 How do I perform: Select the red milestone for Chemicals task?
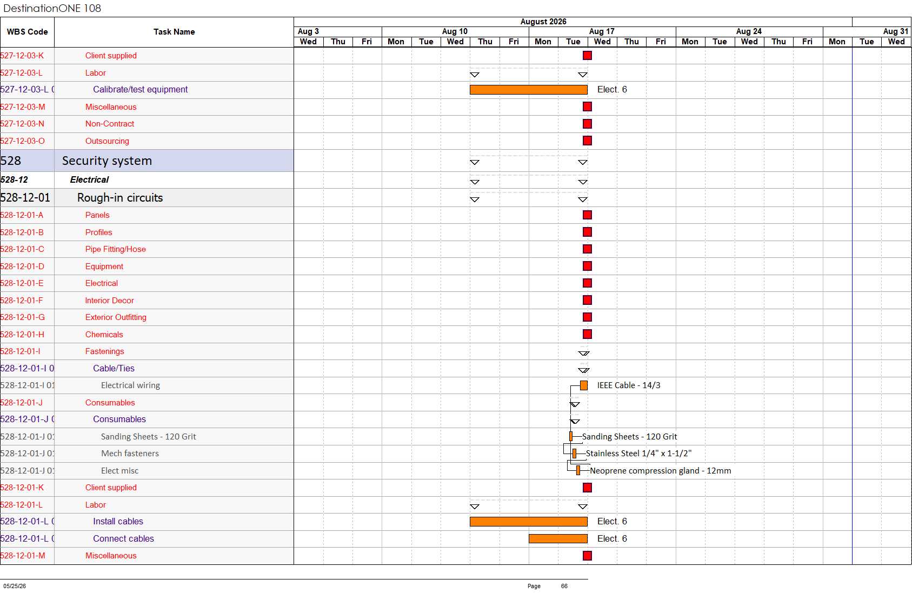(x=587, y=334)
